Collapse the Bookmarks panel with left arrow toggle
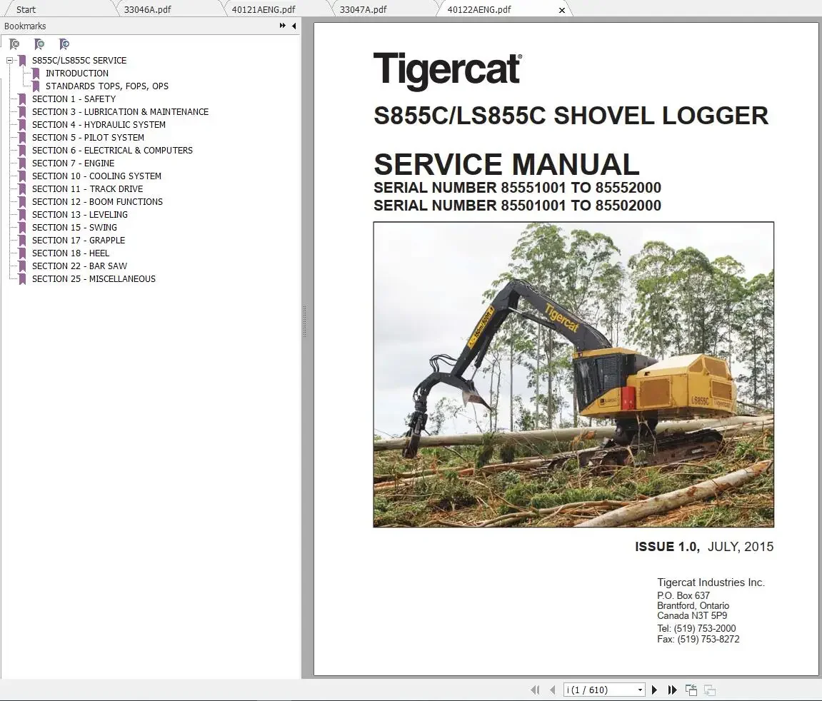The width and height of the screenshot is (822, 701). (293, 26)
